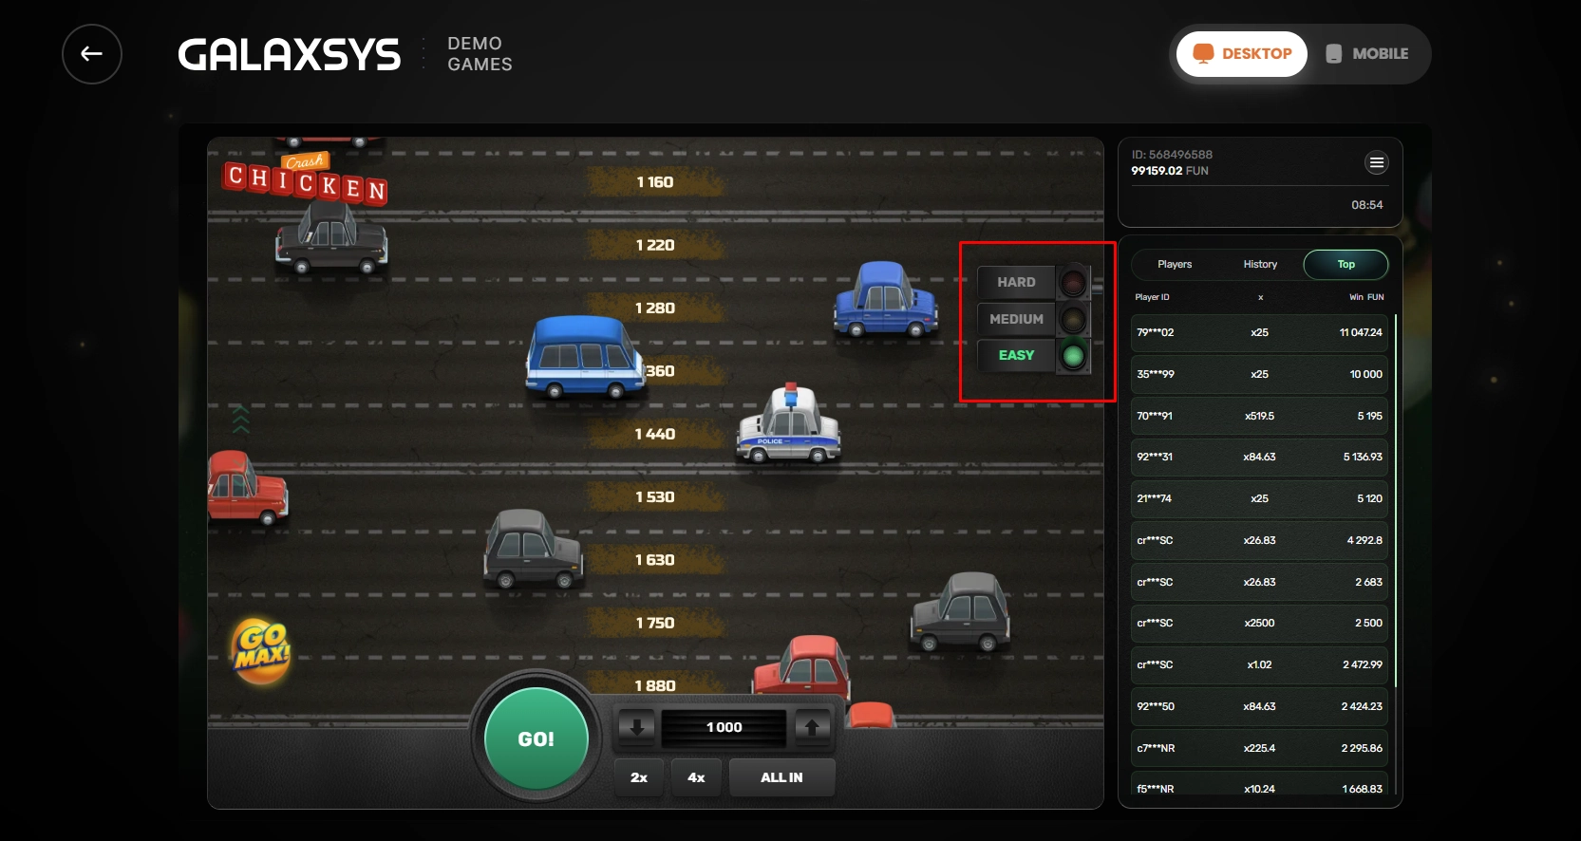Screen dimensions: 1581x841
Task: Open the History tab
Action: (1260, 265)
